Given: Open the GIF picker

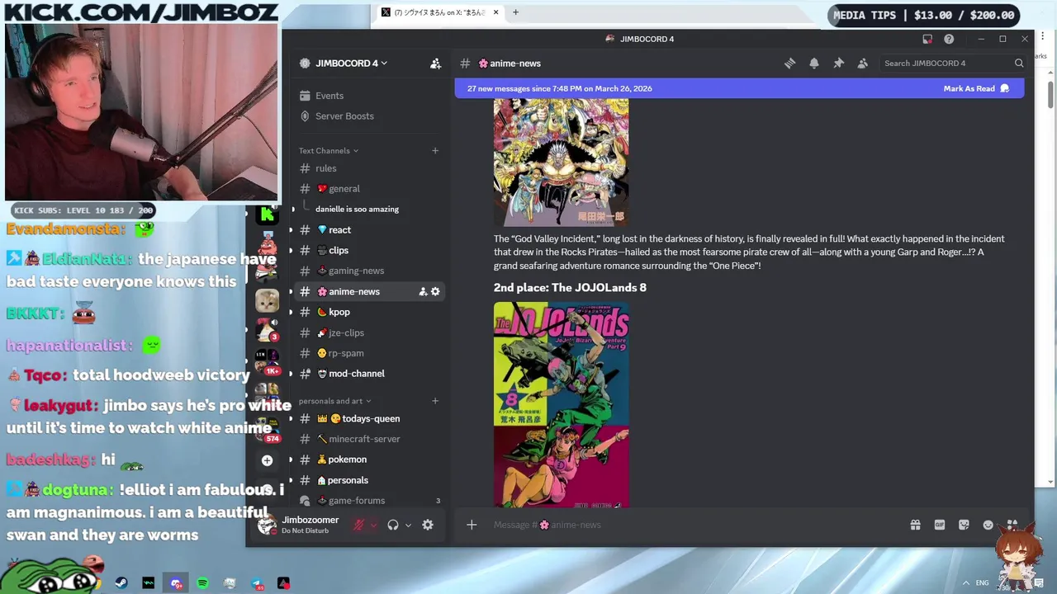Looking at the screenshot, I should point(939,525).
